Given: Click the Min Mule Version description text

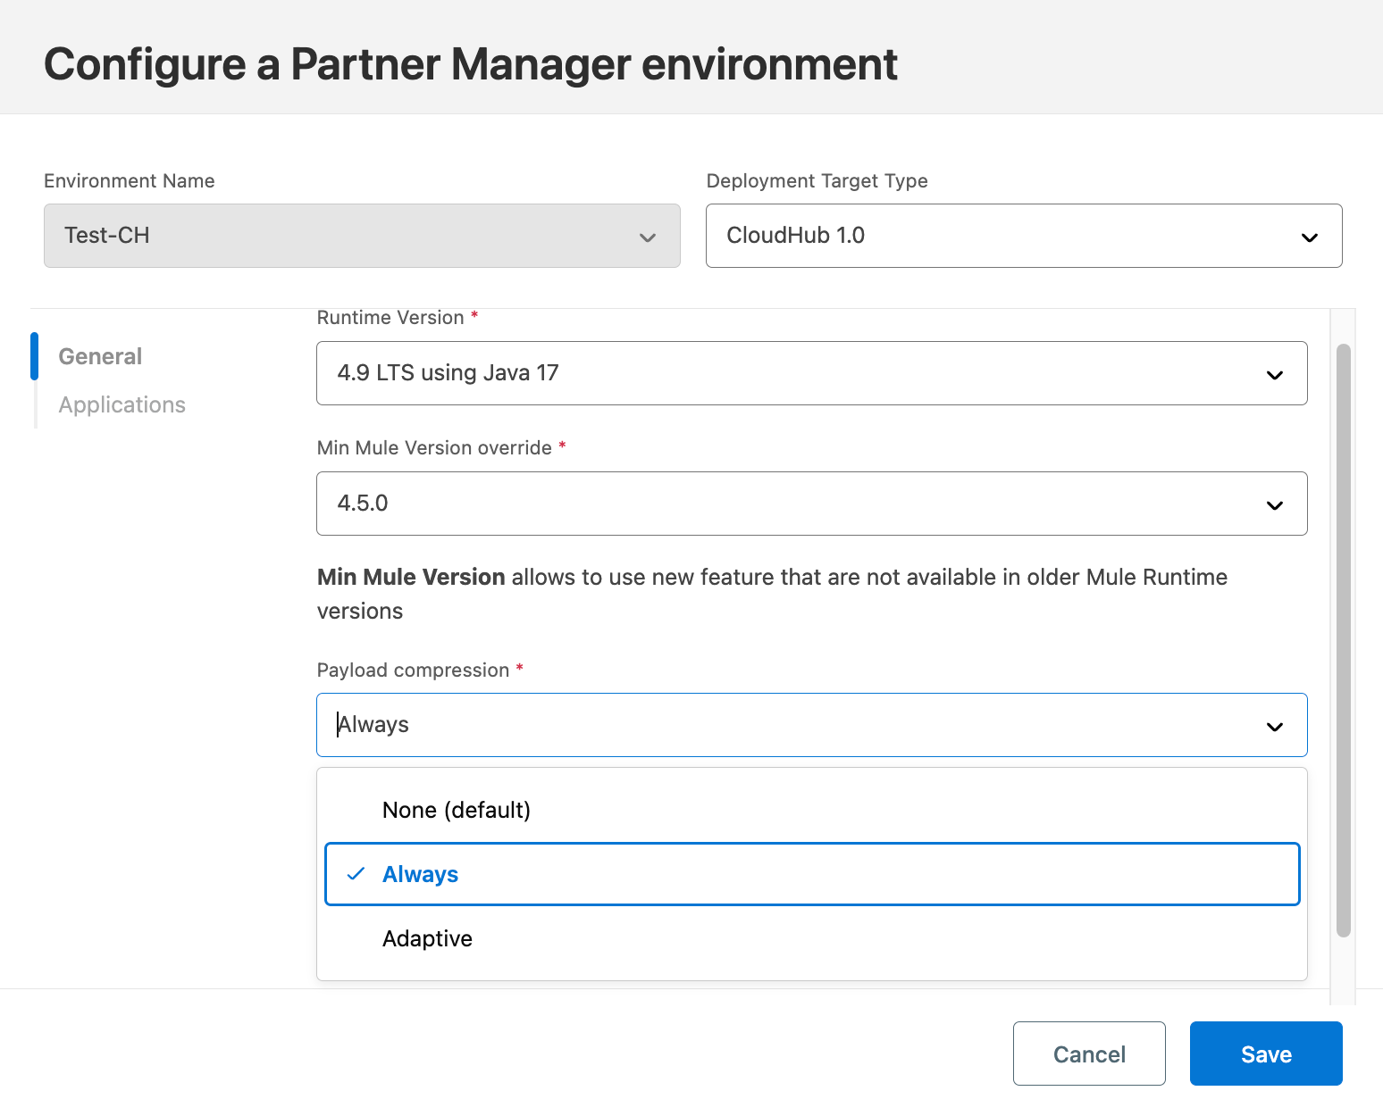Looking at the screenshot, I should pos(772,594).
